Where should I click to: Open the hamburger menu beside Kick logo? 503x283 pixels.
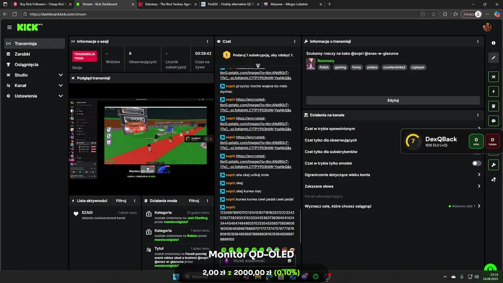tap(9, 27)
